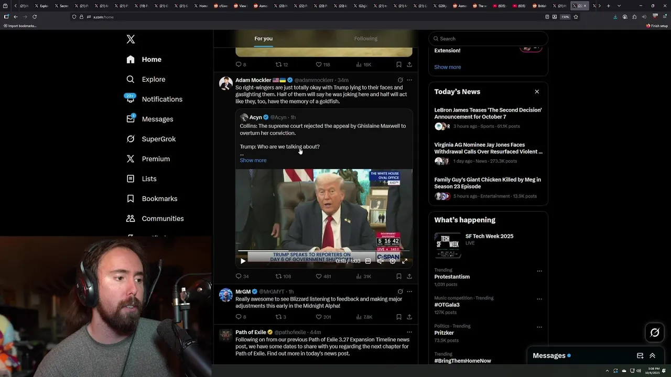The width and height of the screenshot is (671, 377).
Task: Open Explore in the sidebar
Action: (x=146, y=80)
